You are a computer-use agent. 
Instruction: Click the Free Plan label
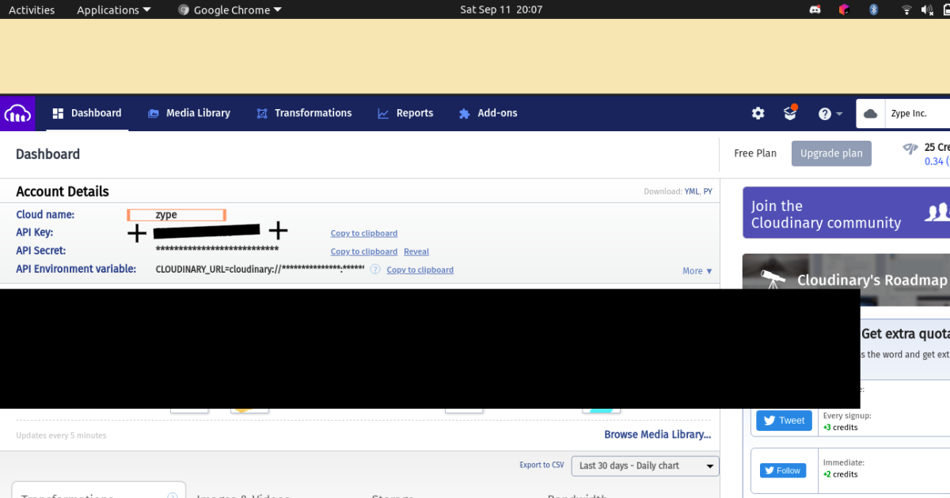(x=755, y=153)
